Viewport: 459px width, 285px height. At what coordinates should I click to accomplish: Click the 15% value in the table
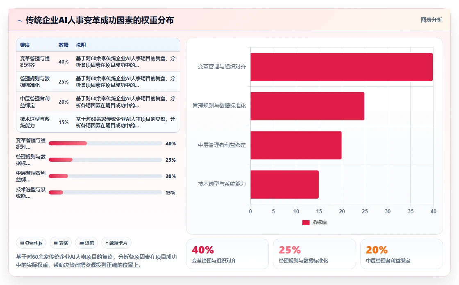pos(64,122)
